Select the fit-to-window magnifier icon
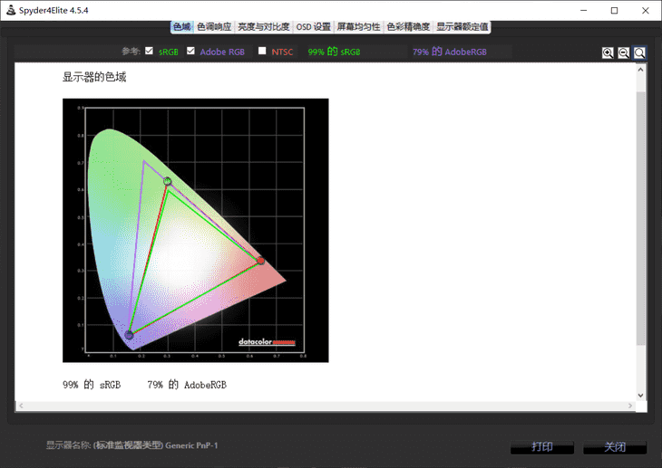This screenshot has width=662, height=468. pyautogui.click(x=639, y=53)
